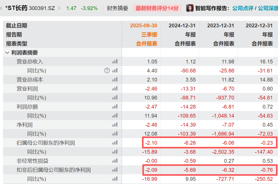The width and height of the screenshot is (278, 184).
Task: Click the 扣非后归属母公司股东的净利润 row label
Action: coord(54,170)
